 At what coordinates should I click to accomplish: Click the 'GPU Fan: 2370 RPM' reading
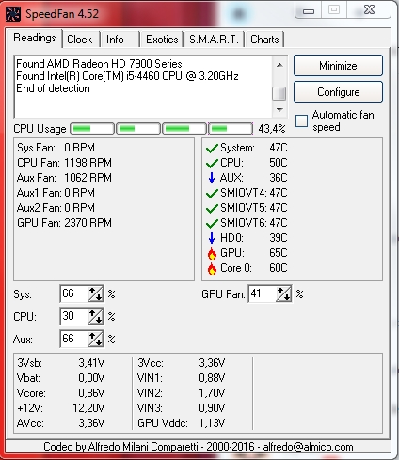click(x=64, y=223)
